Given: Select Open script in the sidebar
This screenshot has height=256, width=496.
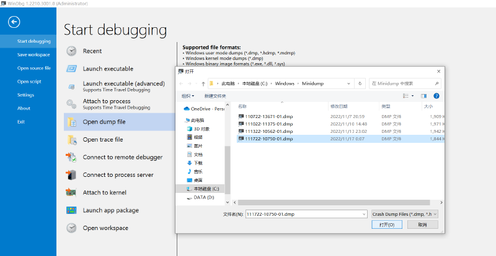Looking at the screenshot, I should 28,82.
